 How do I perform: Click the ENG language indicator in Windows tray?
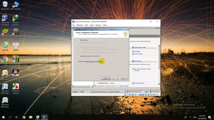195,117
